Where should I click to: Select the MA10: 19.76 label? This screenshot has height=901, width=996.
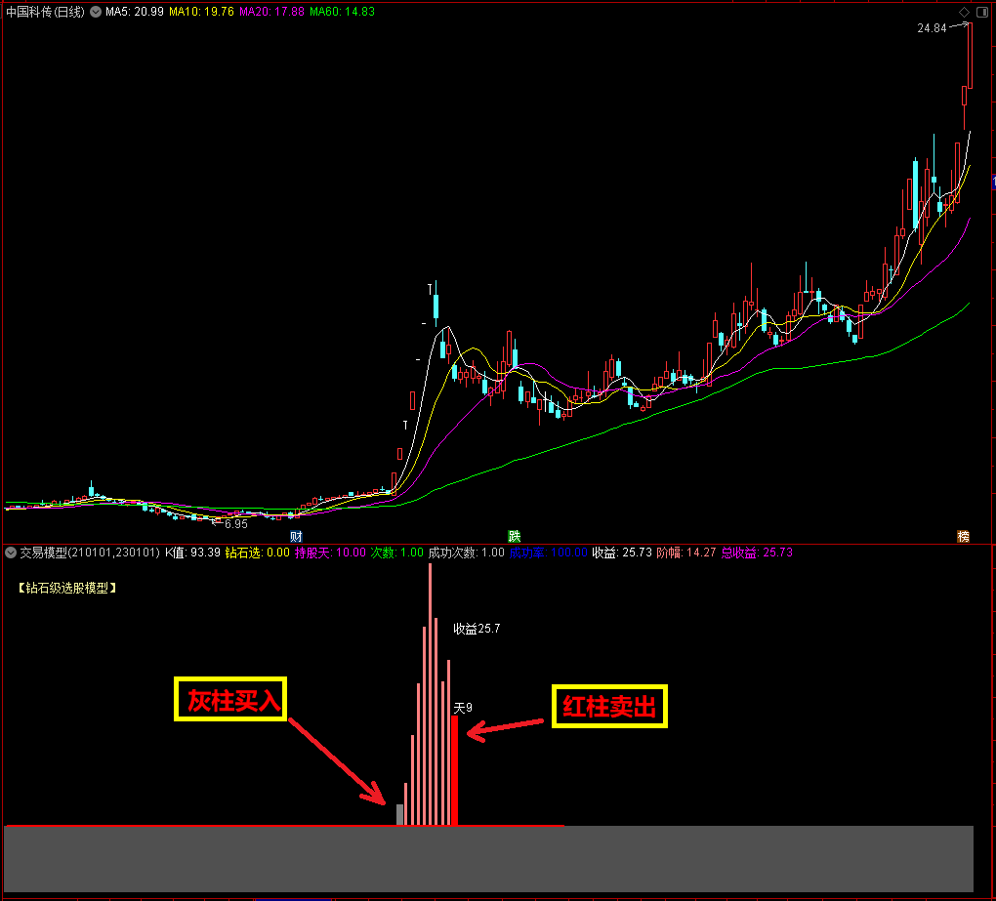click(201, 12)
